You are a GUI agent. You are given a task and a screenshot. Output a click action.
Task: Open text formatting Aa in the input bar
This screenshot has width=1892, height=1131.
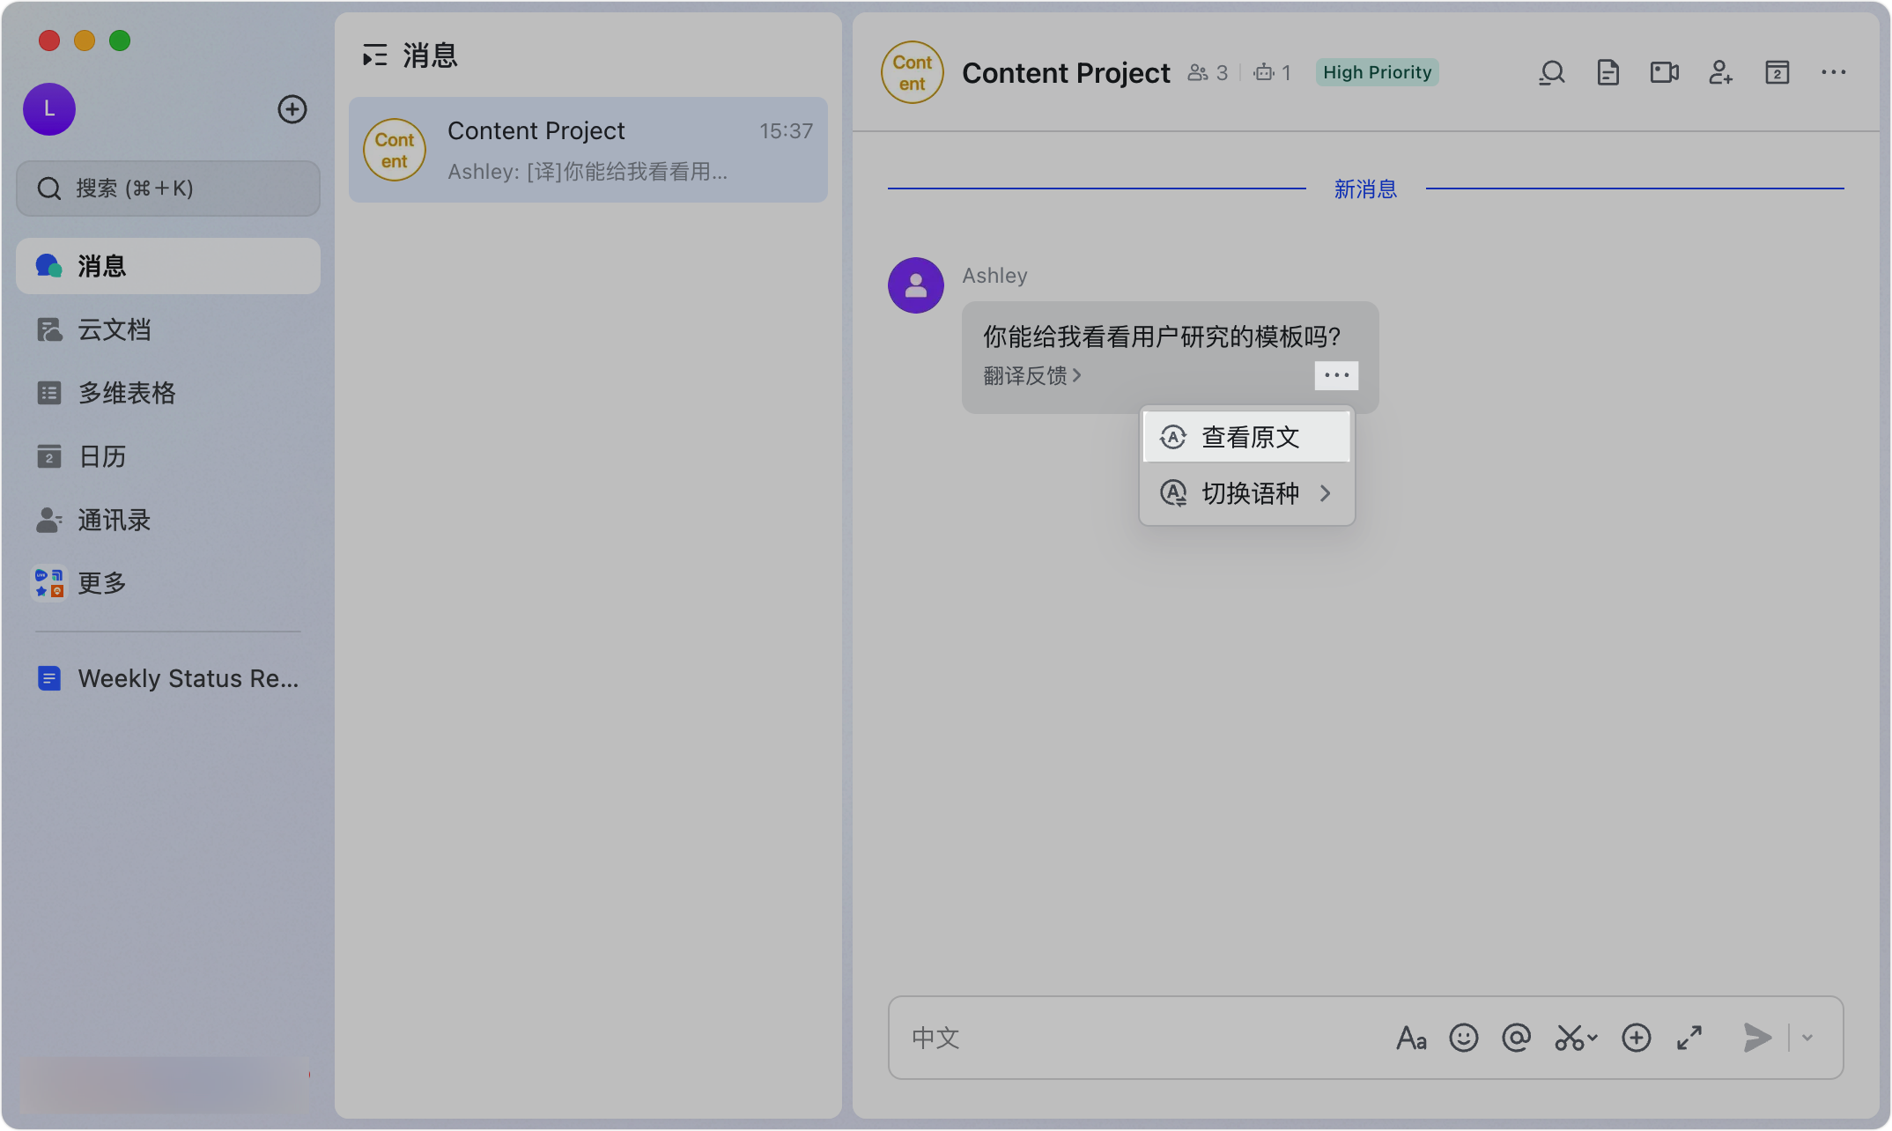point(1411,1039)
